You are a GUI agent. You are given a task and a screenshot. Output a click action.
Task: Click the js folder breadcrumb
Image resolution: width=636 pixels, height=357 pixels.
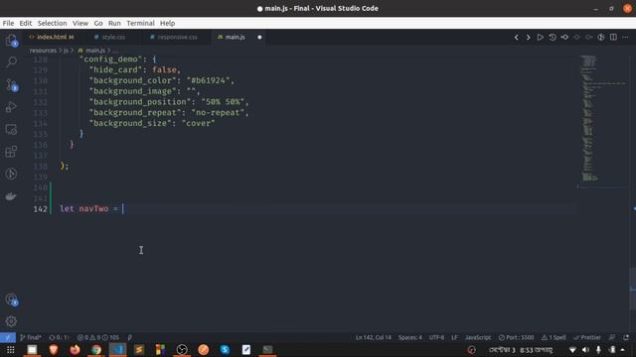pos(67,51)
